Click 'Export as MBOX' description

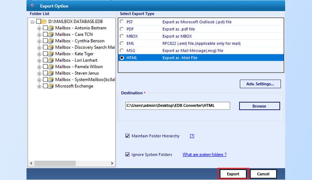pos(177,36)
